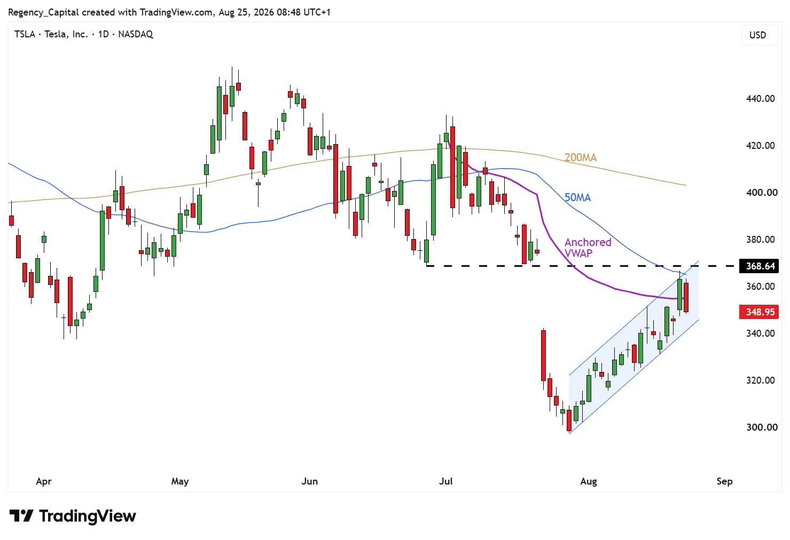Click the Aug label on time axis

click(x=589, y=481)
